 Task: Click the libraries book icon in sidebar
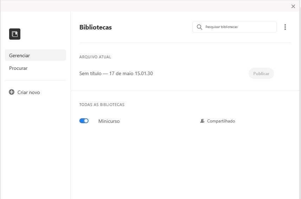[x=15, y=34]
